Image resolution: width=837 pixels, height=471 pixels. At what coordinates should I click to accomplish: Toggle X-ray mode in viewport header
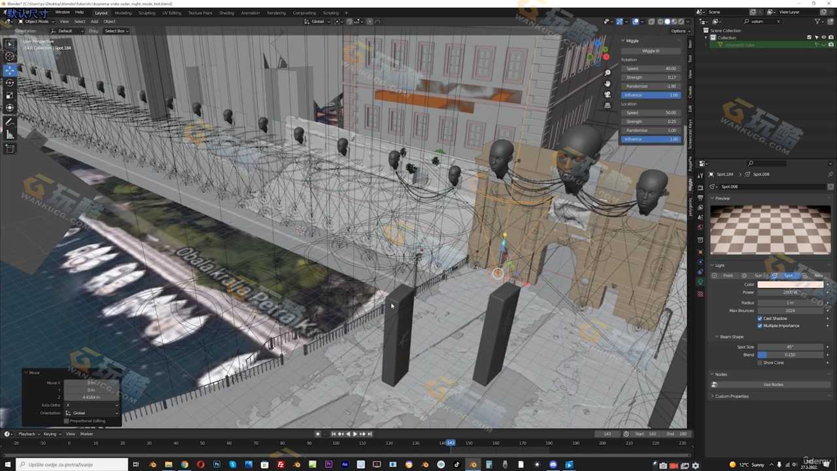(x=651, y=22)
